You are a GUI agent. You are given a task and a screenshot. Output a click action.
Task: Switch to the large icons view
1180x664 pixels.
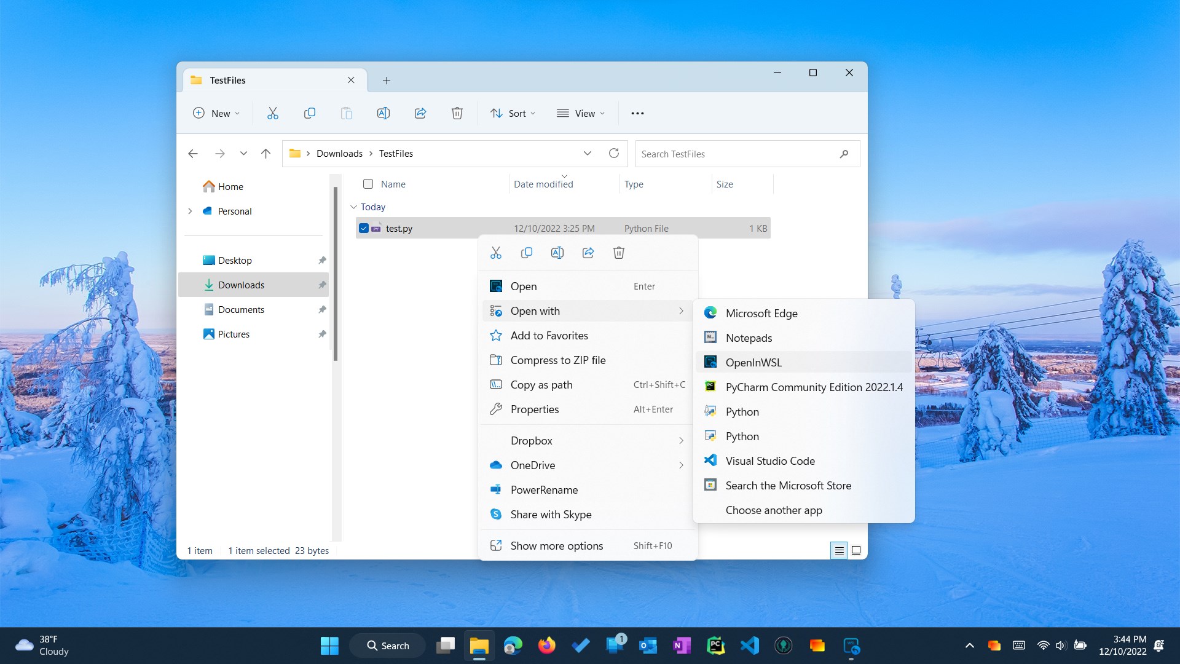tap(856, 550)
